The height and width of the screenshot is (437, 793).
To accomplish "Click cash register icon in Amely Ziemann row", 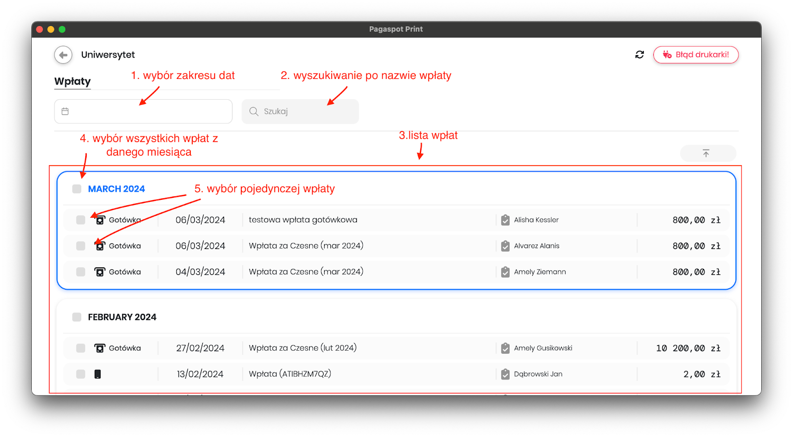I will (100, 272).
